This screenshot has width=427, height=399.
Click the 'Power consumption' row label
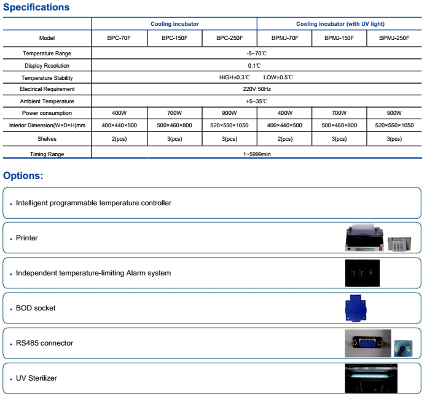click(x=47, y=113)
